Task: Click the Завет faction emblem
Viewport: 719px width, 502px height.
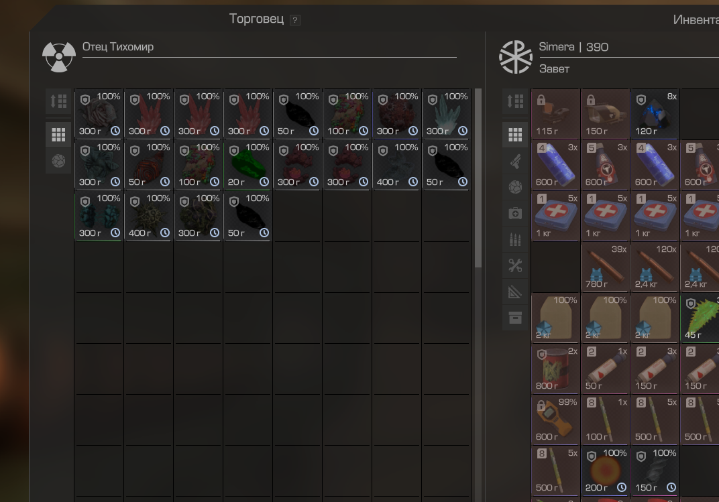Action: pos(515,57)
